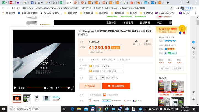199x112 pixels.
Task: Click the FamilyMart payment logo
Action: click(x=106, y=101)
